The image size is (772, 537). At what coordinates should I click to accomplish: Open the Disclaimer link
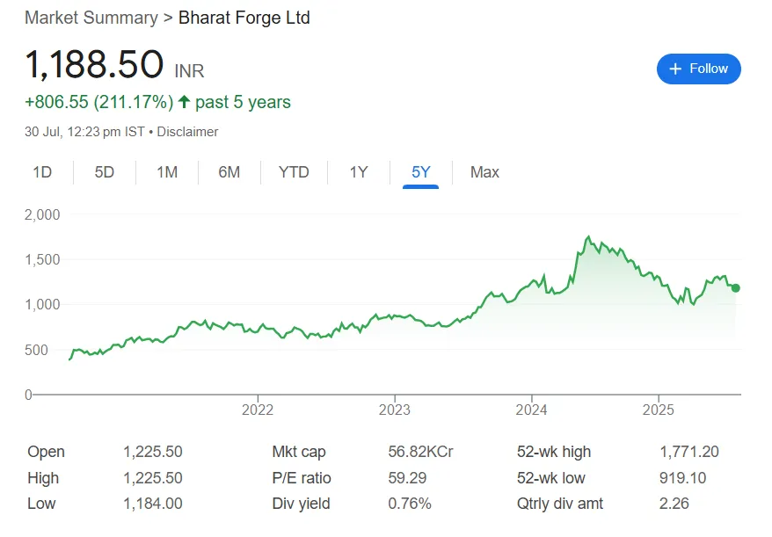pos(187,132)
